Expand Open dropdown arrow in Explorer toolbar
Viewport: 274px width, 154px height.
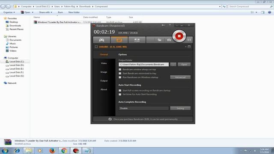[33, 12]
